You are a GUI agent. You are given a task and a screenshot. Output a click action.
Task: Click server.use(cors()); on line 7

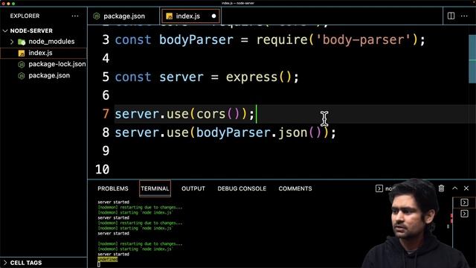[x=184, y=114]
